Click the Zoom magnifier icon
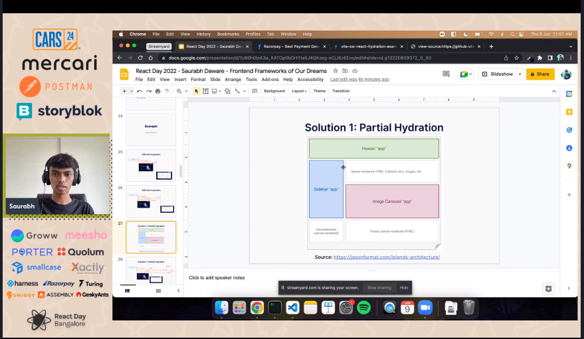Screen dimensions: 584x339 [x=179, y=91]
